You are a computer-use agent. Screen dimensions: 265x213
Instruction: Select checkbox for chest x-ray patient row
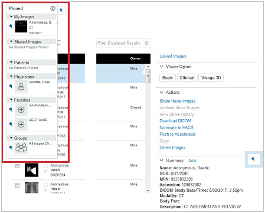(x=18, y=185)
